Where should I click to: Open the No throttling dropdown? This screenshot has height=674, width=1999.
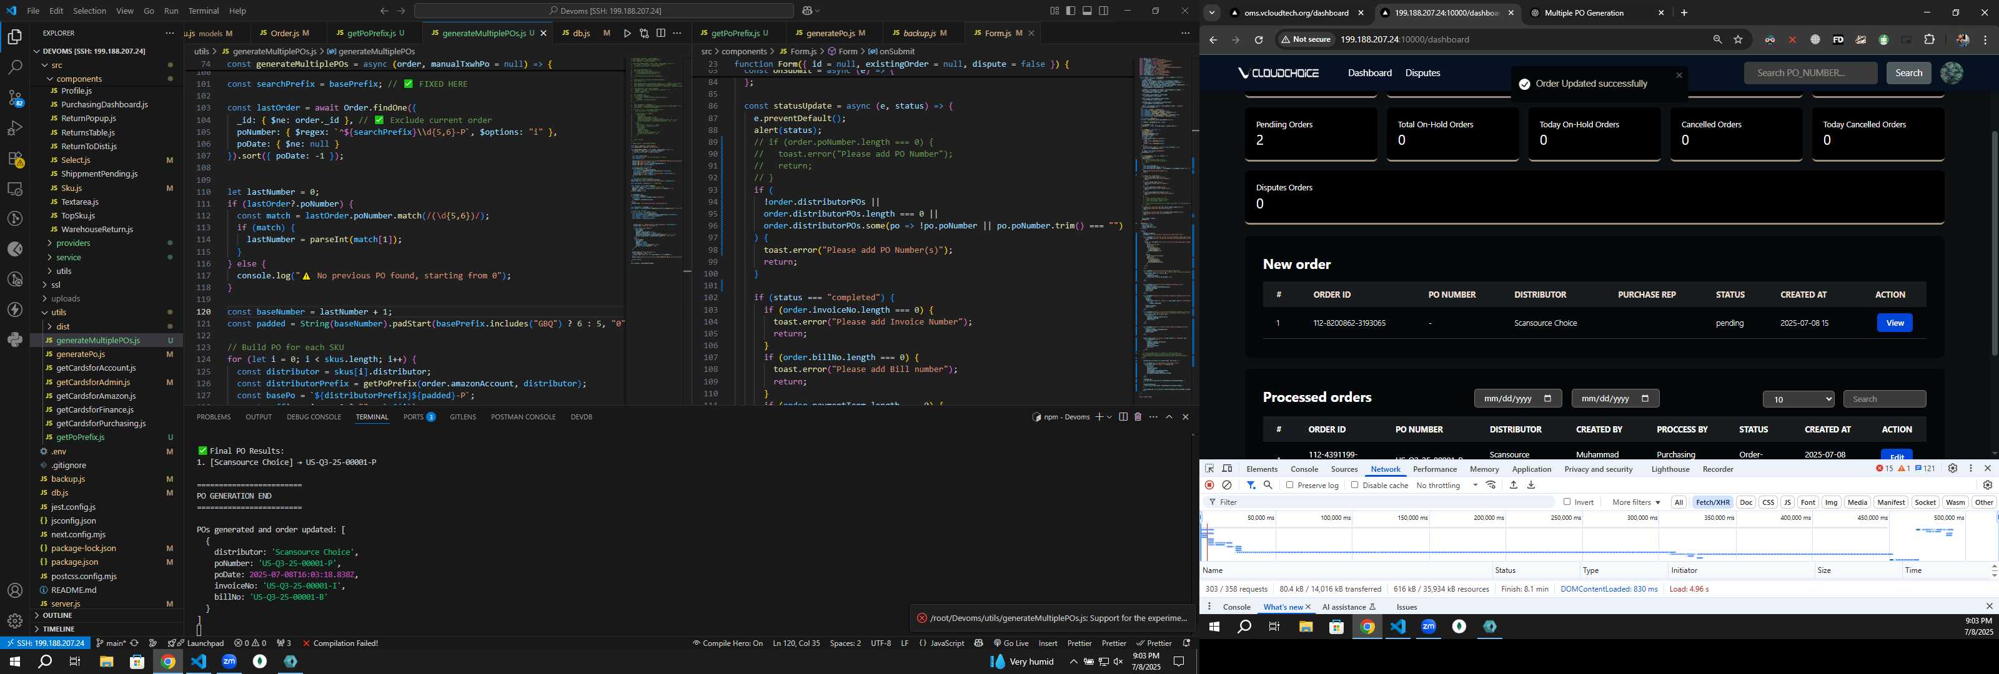[1447, 485]
